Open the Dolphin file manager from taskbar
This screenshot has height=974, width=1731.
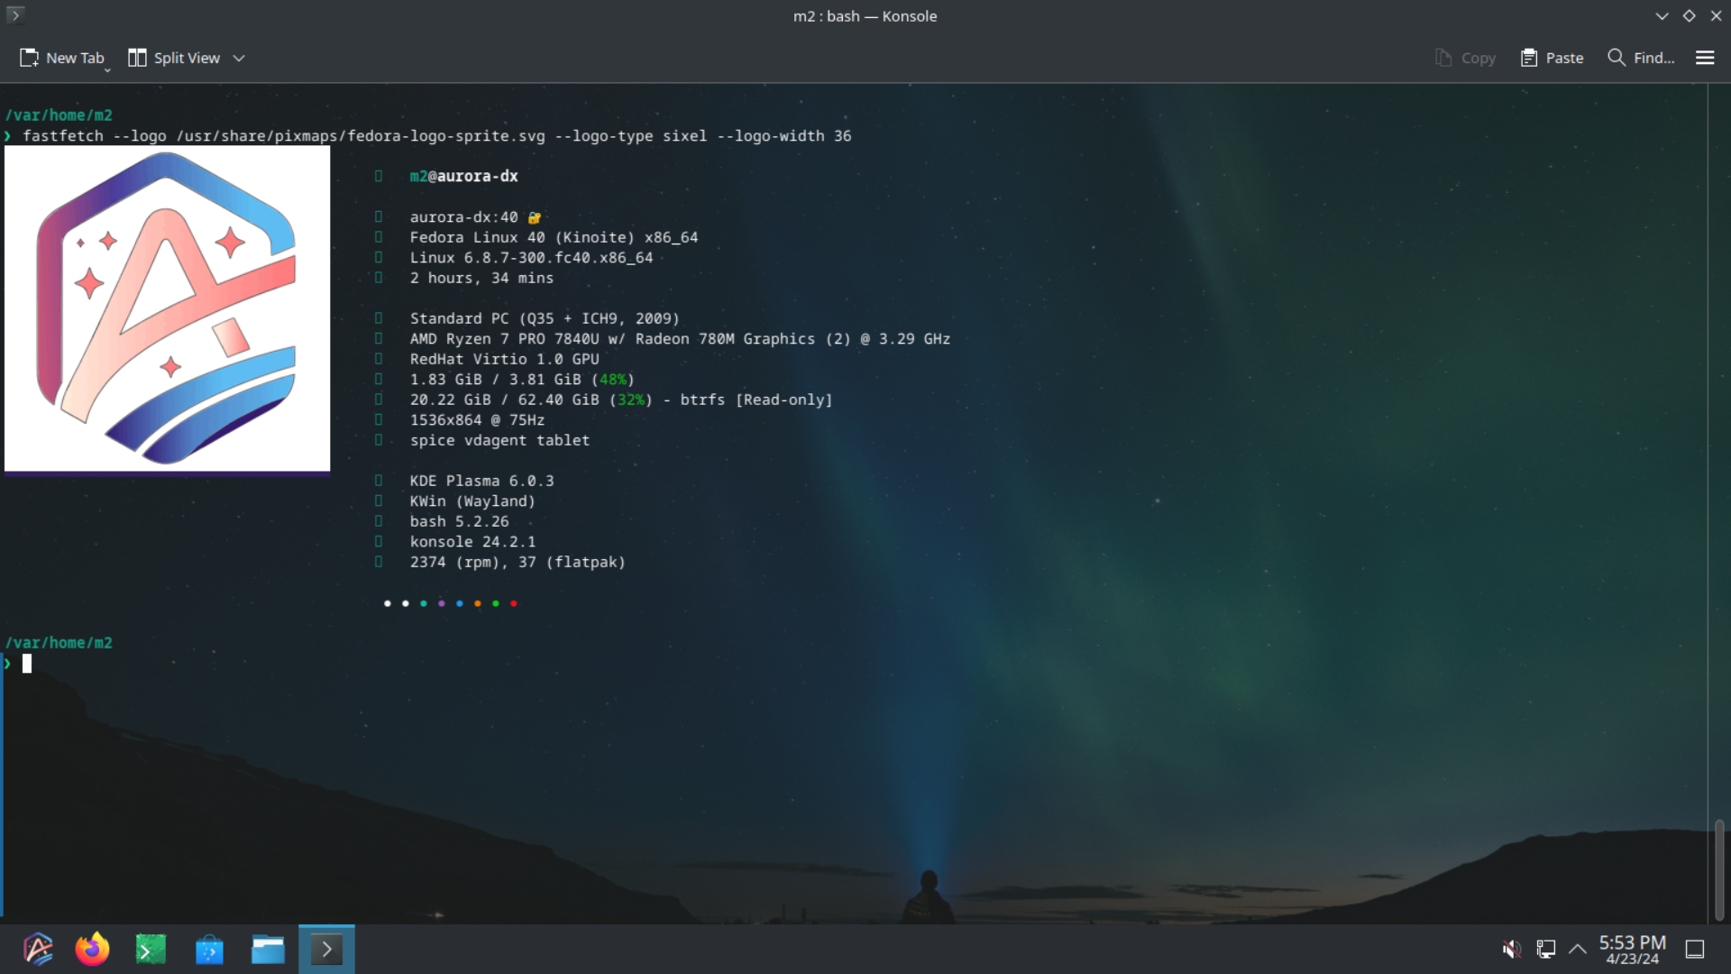(268, 949)
